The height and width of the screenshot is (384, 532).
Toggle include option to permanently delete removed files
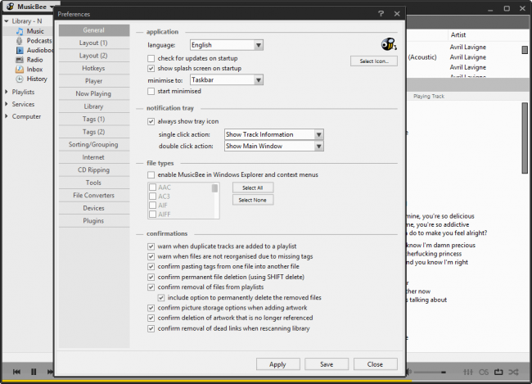[161, 298]
